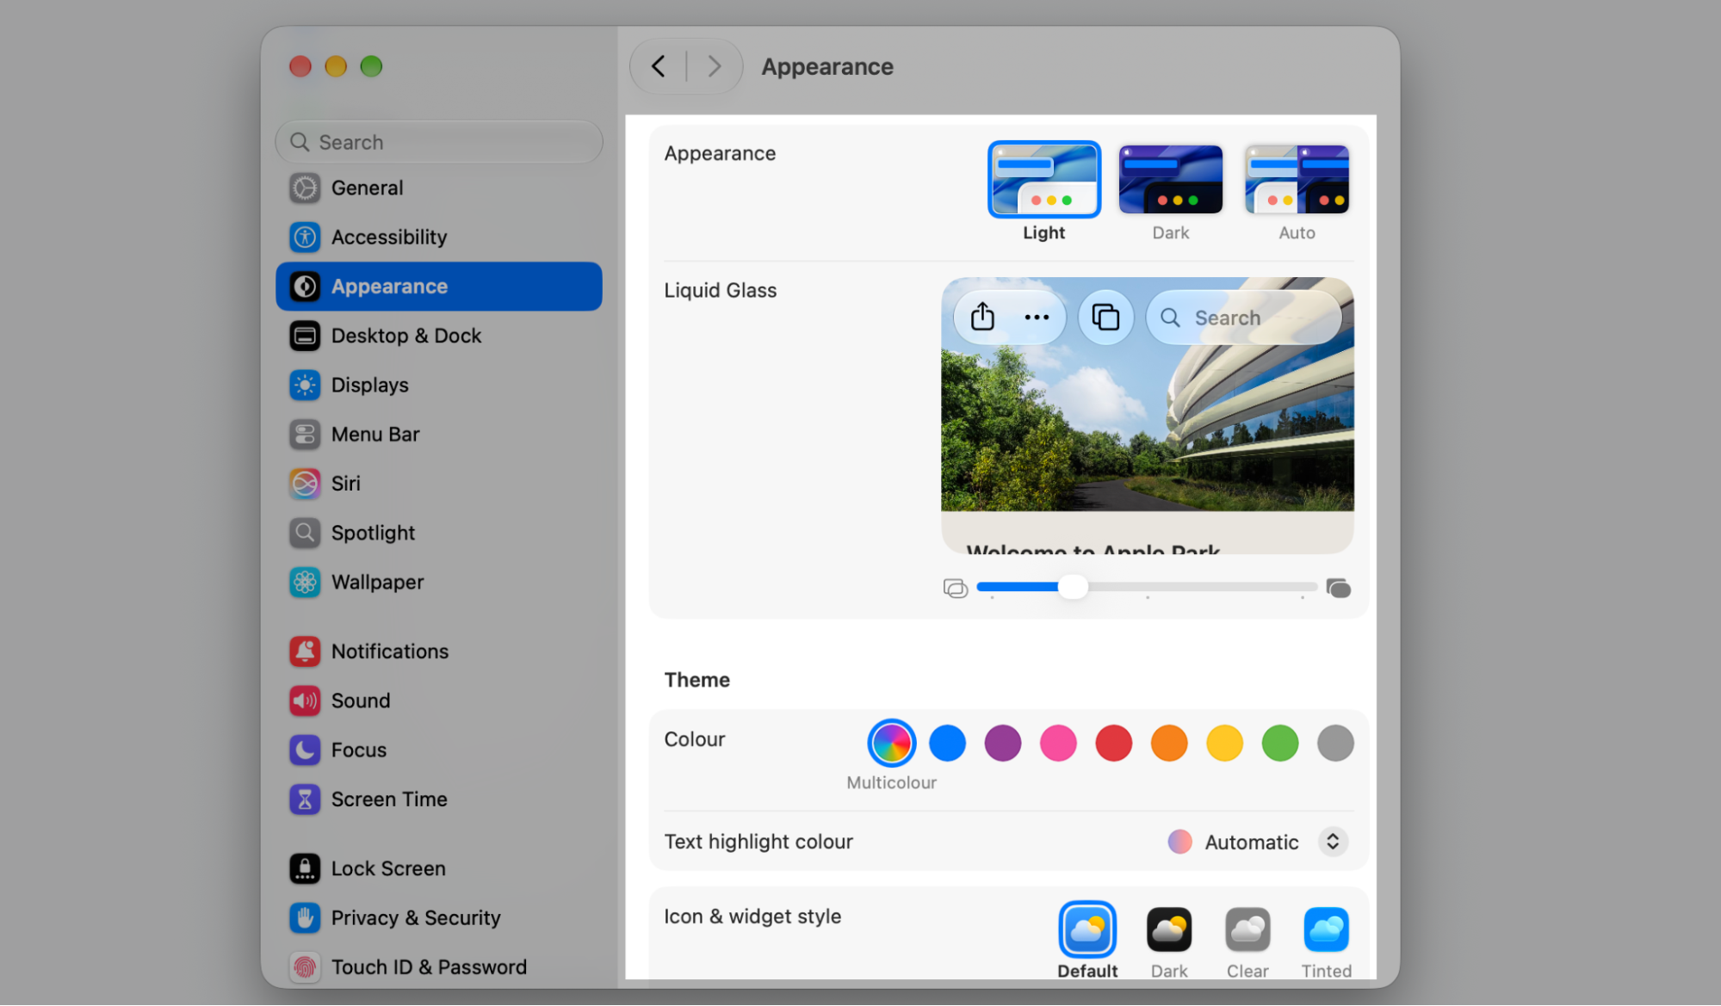Image resolution: width=1721 pixels, height=1006 pixels.
Task: Open General settings in the sidebar
Action: [x=438, y=188]
